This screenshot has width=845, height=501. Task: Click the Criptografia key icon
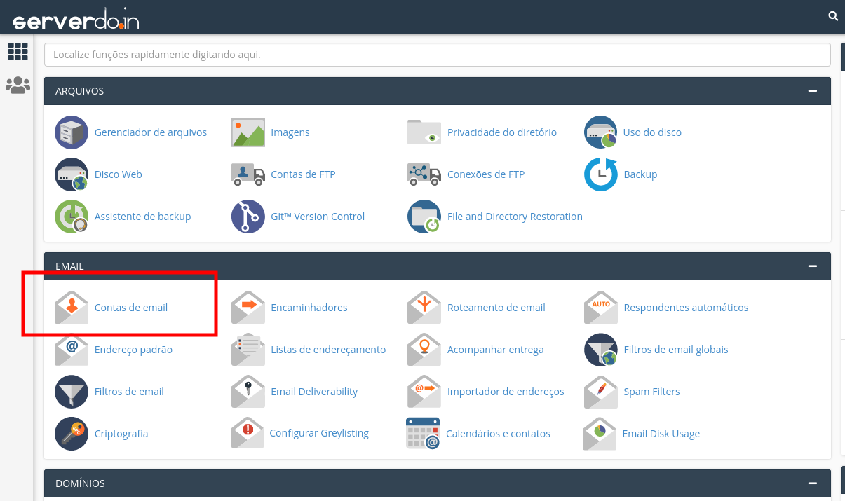coord(72,434)
